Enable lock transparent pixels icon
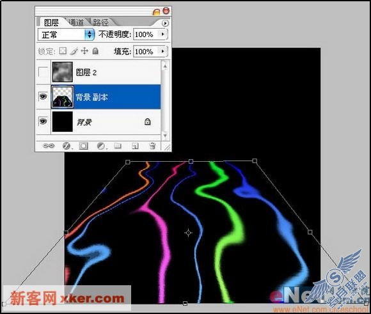 [x=63, y=51]
